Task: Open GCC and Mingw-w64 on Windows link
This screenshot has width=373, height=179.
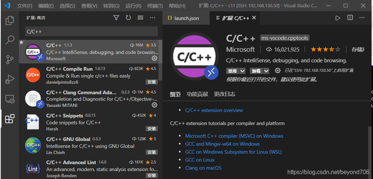Action: [x=223, y=144]
